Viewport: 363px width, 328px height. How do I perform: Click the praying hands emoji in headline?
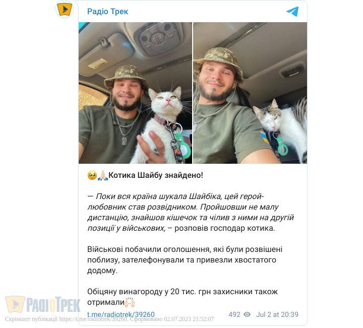[x=102, y=175]
